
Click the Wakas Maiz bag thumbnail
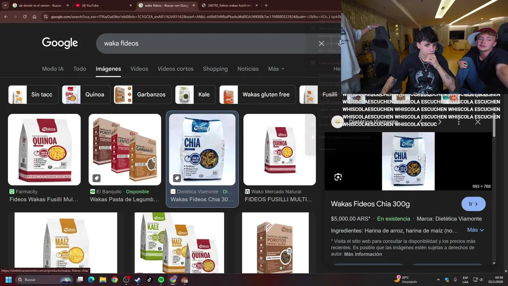66,243
